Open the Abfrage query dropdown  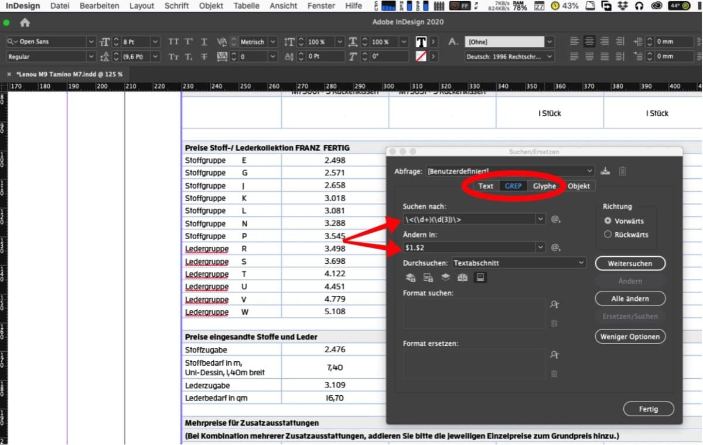(x=510, y=171)
